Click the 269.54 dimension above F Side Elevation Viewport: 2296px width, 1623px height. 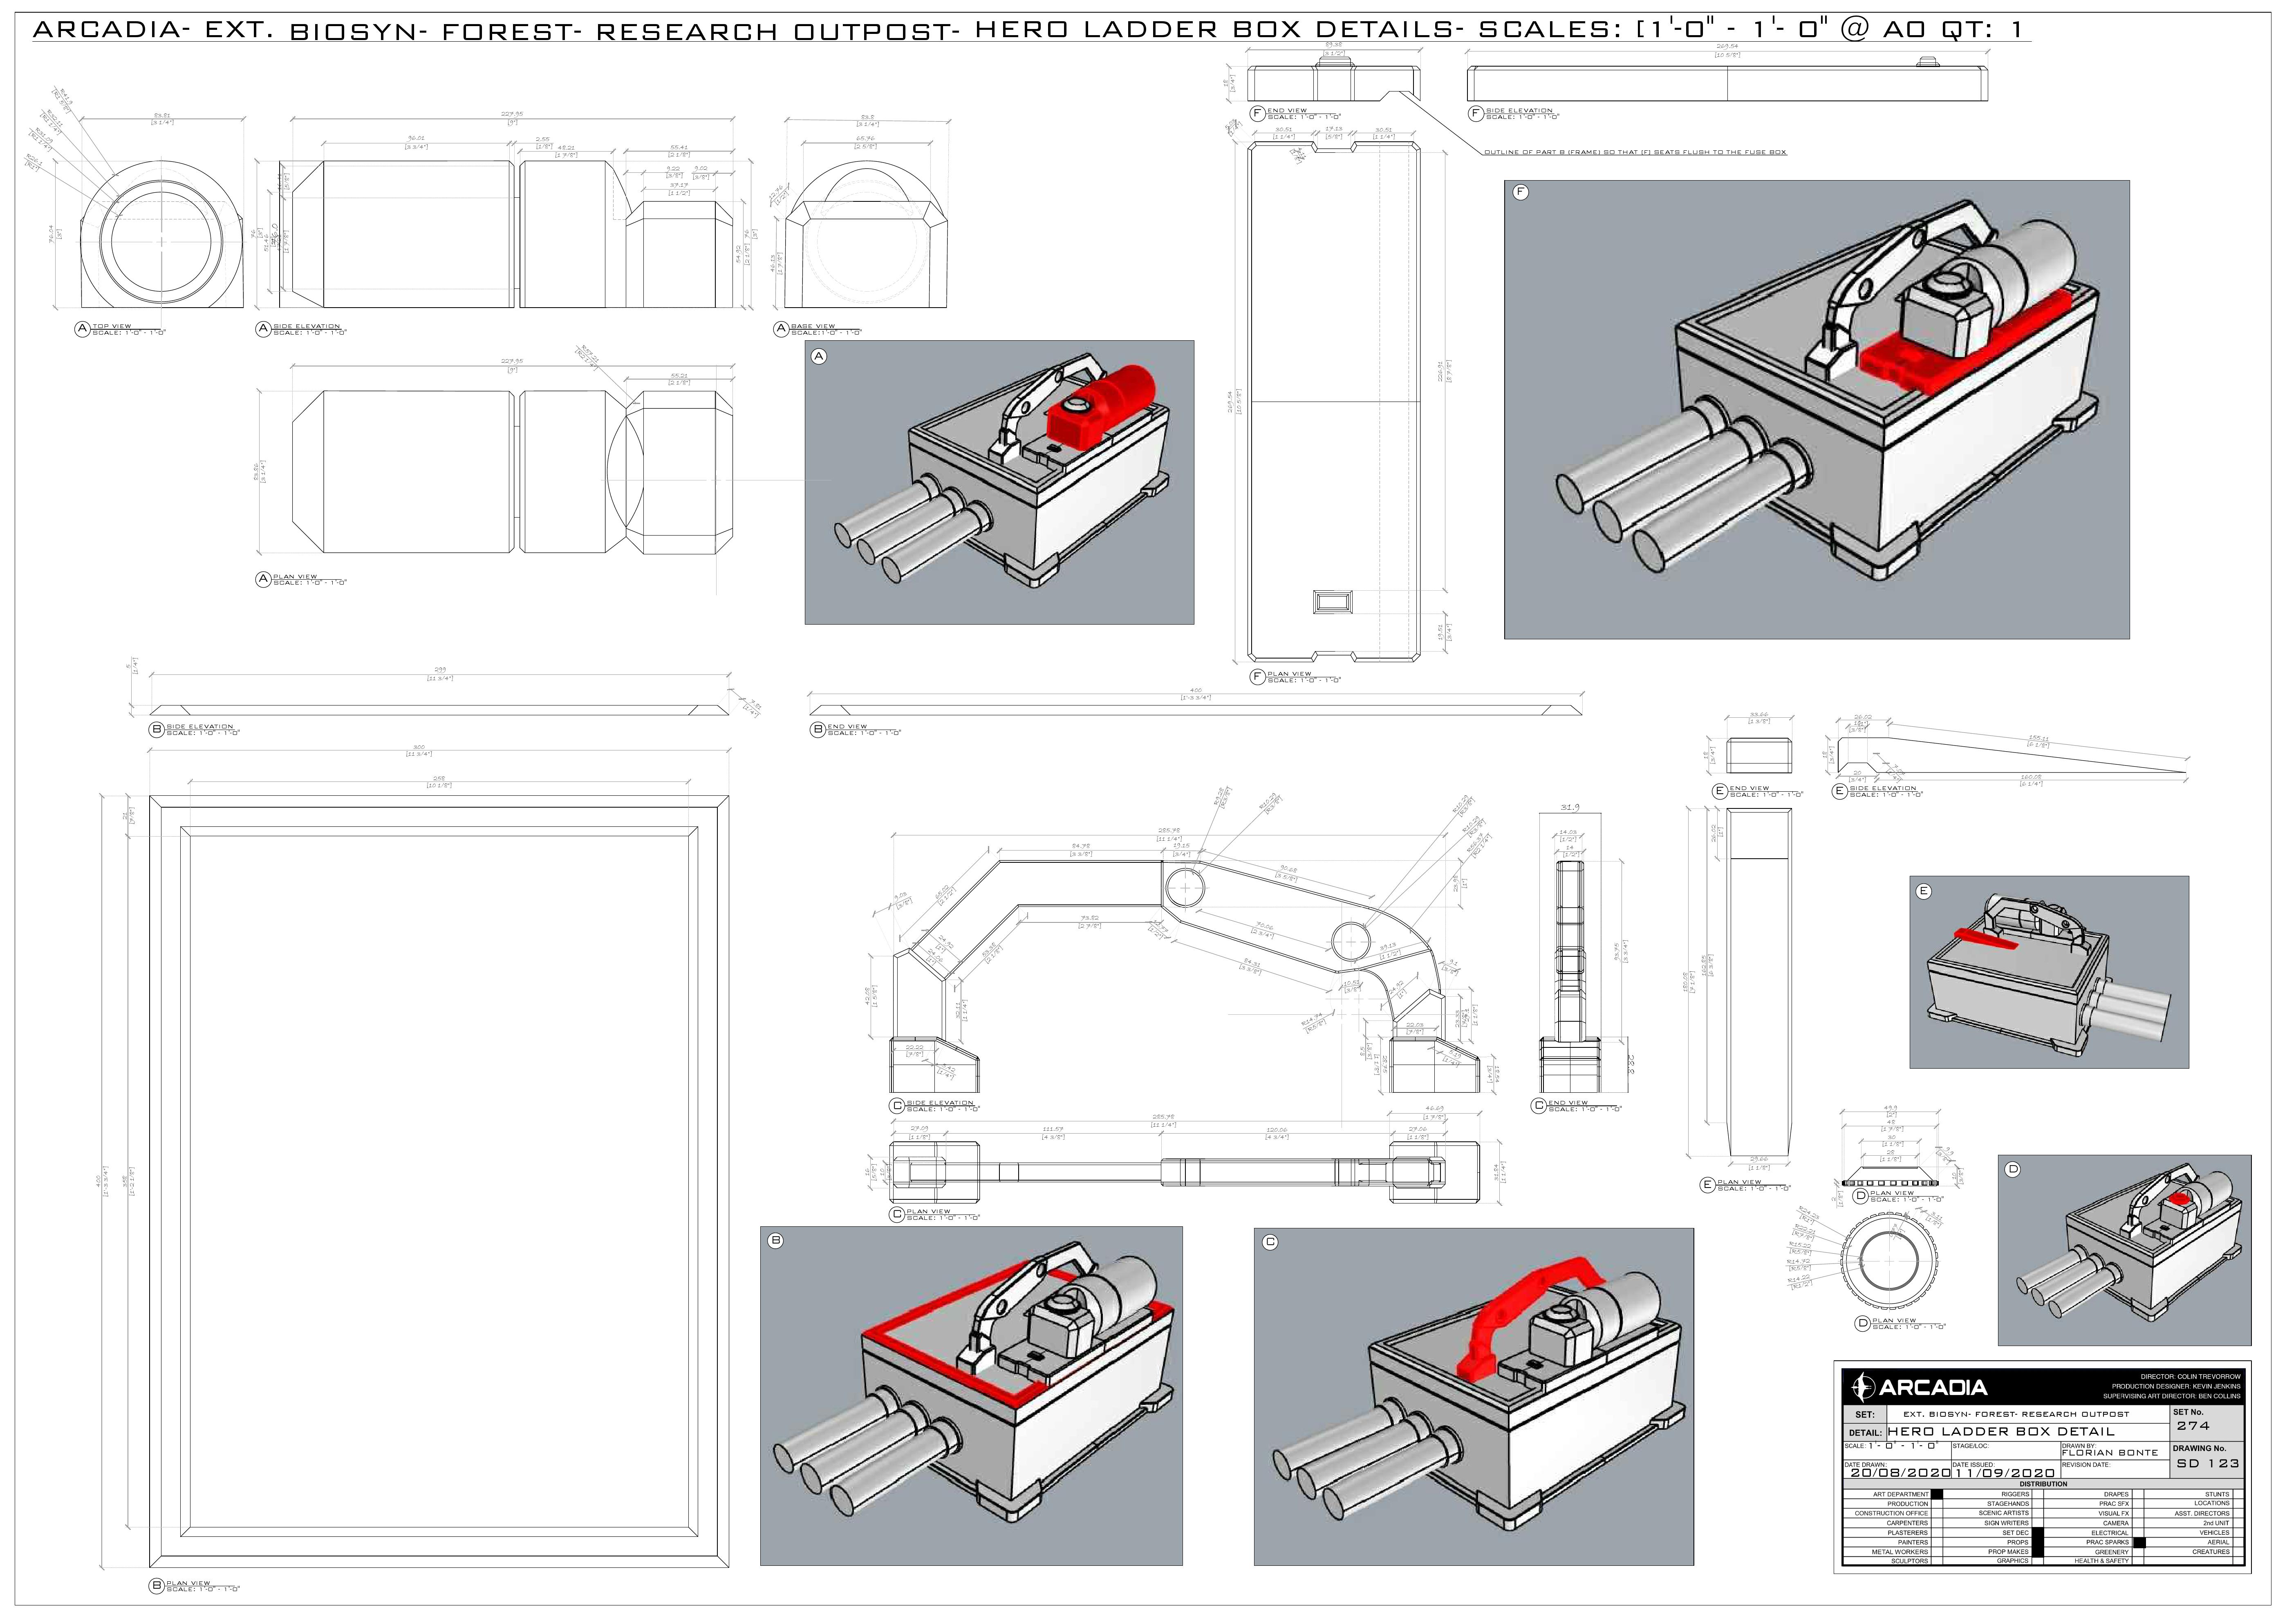(1727, 46)
